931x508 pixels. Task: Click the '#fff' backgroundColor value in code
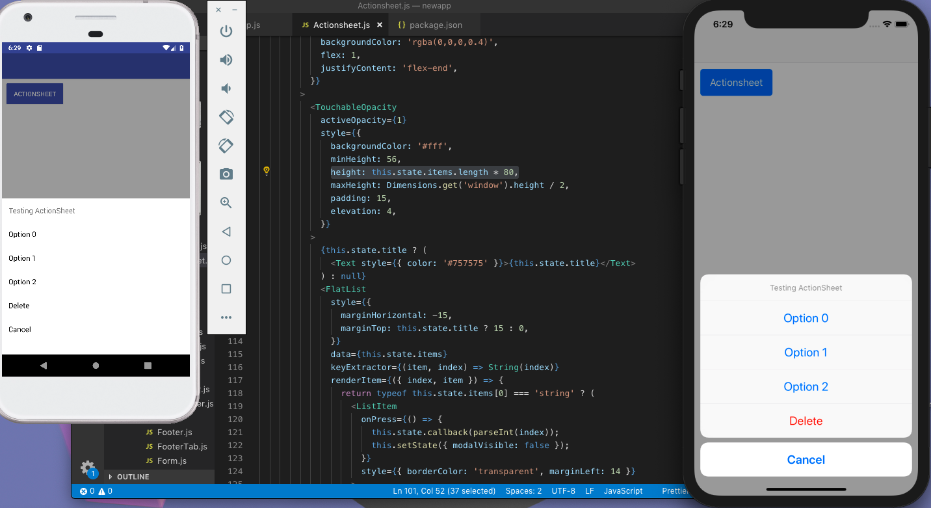click(434, 146)
